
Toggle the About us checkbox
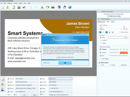(x=8, y=85)
